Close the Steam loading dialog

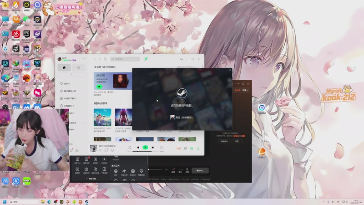click(230, 70)
